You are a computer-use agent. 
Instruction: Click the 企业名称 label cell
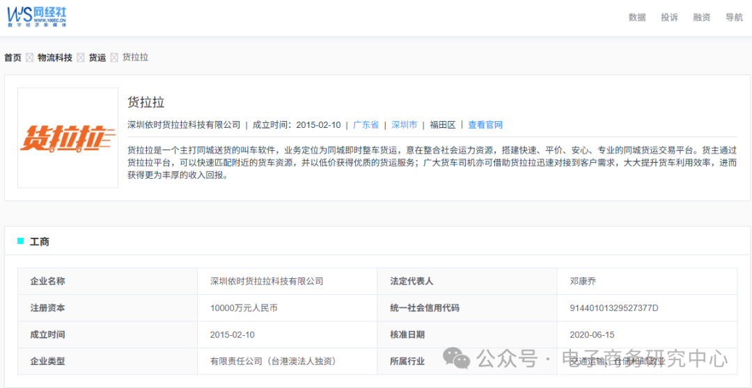click(107, 281)
